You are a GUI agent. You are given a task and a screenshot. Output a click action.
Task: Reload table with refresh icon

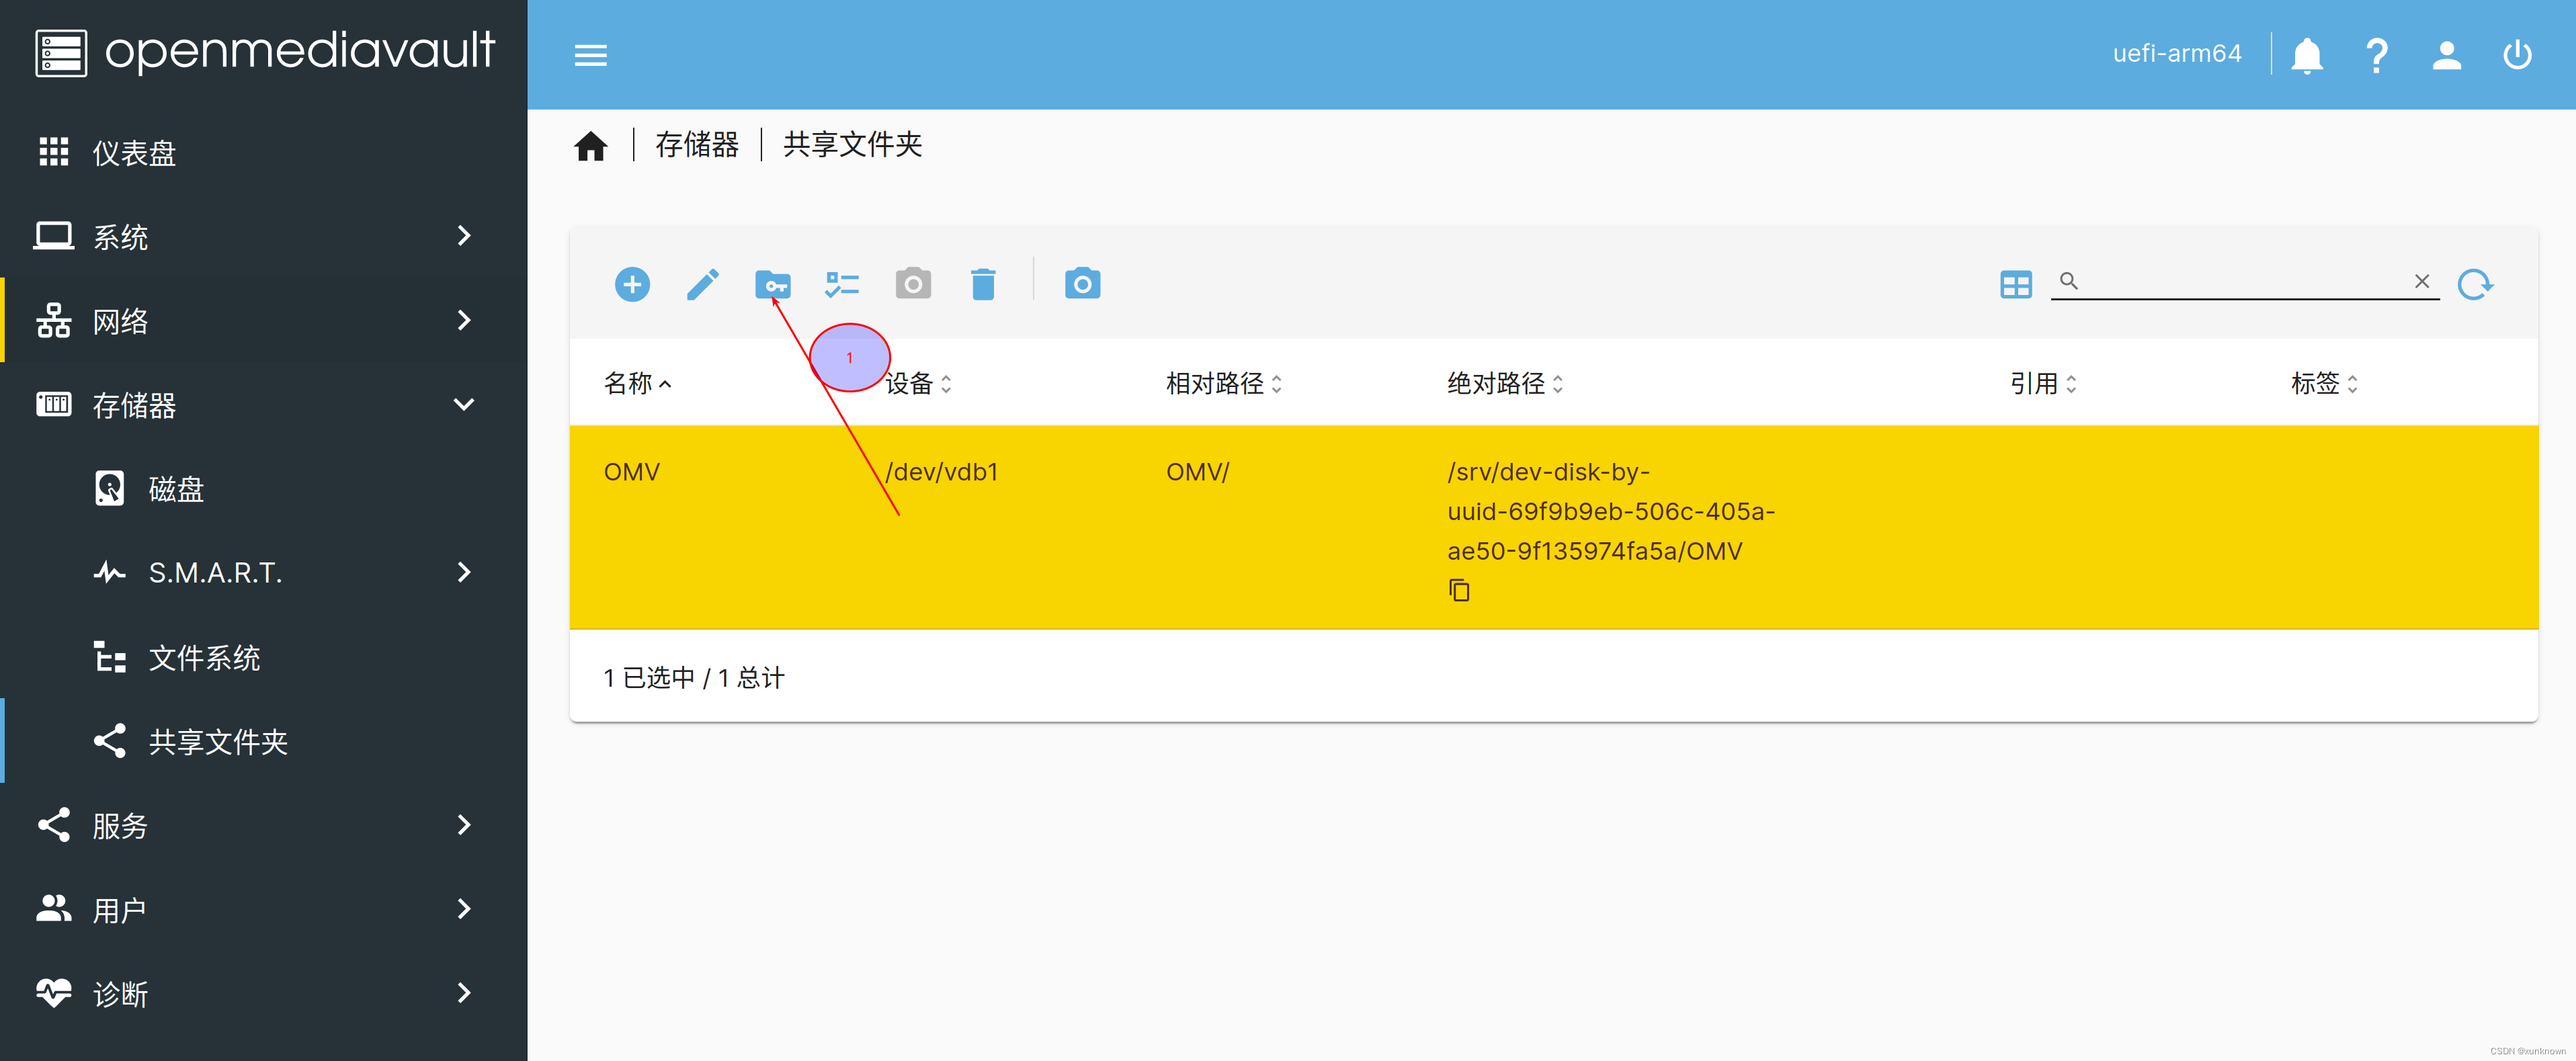coord(2475,285)
